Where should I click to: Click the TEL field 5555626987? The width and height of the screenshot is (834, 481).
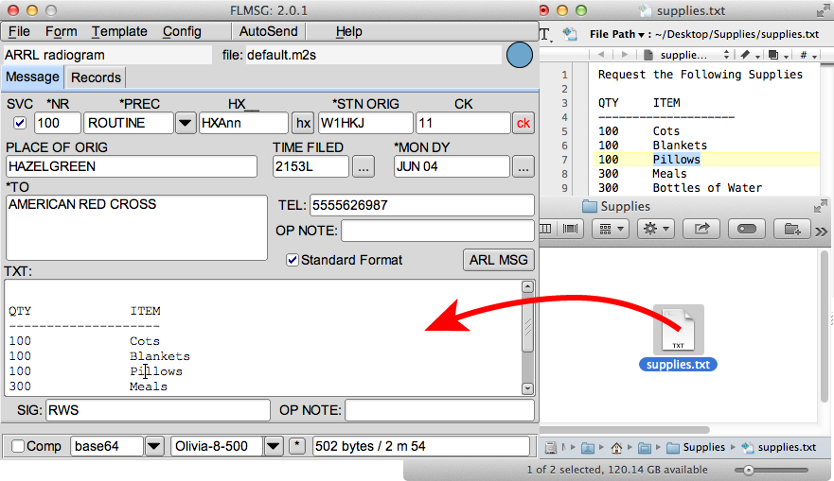click(422, 205)
